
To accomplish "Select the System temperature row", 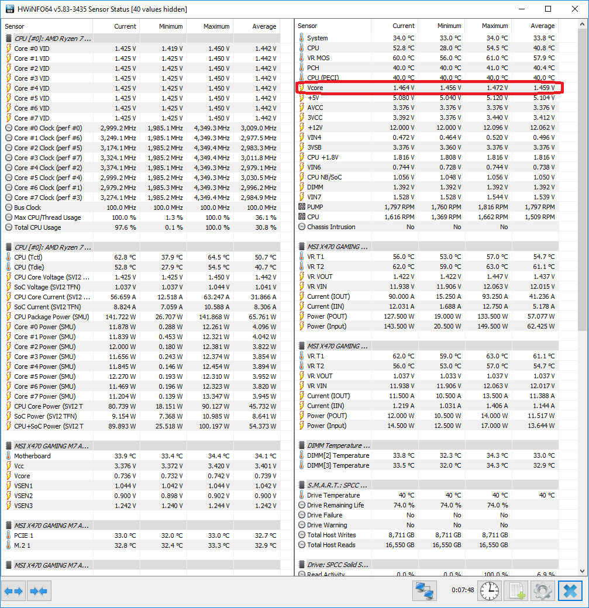I will [427, 38].
